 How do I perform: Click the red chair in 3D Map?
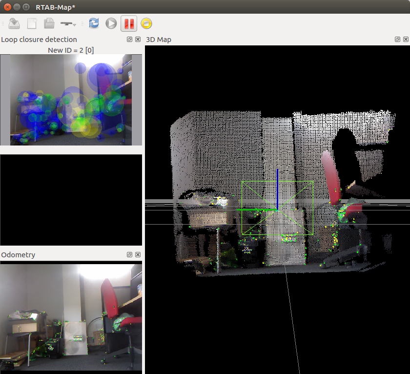tap(331, 177)
